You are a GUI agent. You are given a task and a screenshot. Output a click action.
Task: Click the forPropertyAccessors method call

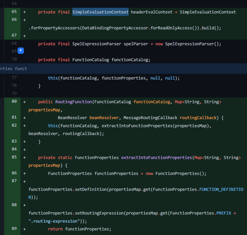(x=55, y=28)
